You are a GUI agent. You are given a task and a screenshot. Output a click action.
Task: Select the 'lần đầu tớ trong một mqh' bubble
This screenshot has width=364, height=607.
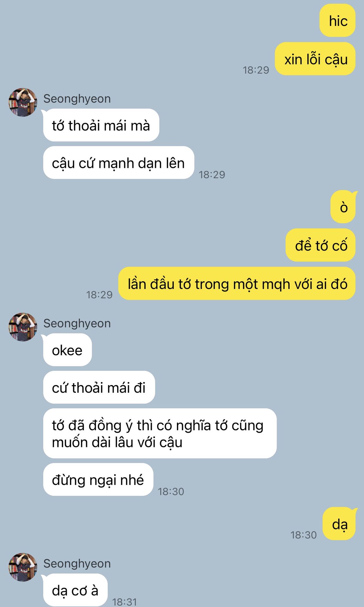237,283
